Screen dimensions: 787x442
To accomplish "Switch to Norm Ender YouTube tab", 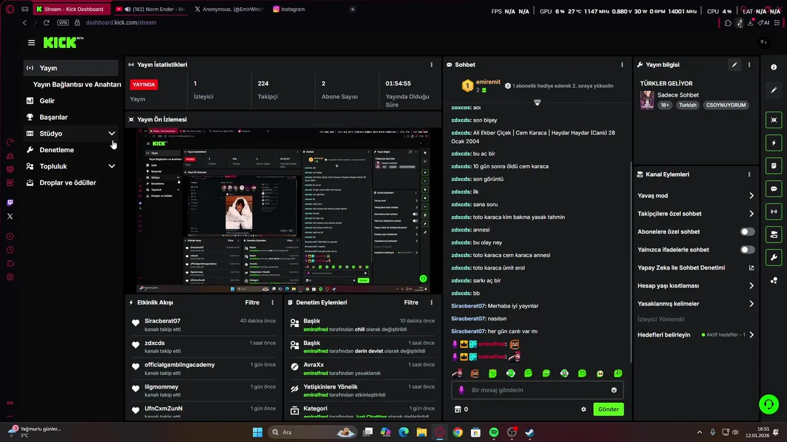I will 151,9.
